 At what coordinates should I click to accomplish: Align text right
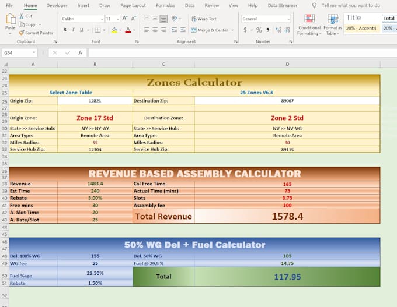tap(163, 30)
